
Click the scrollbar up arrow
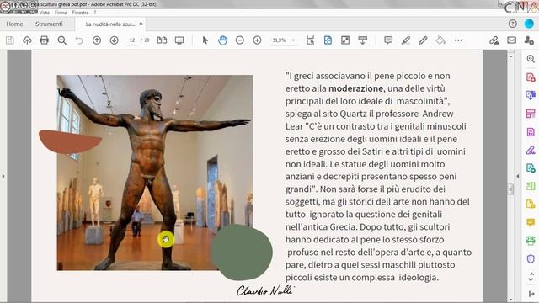[x=510, y=56]
